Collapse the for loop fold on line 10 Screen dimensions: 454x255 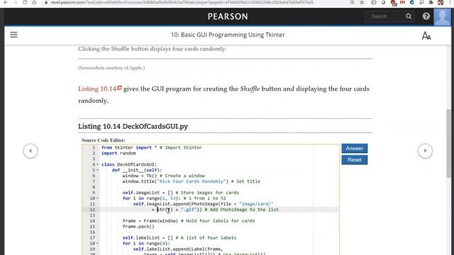98,198
